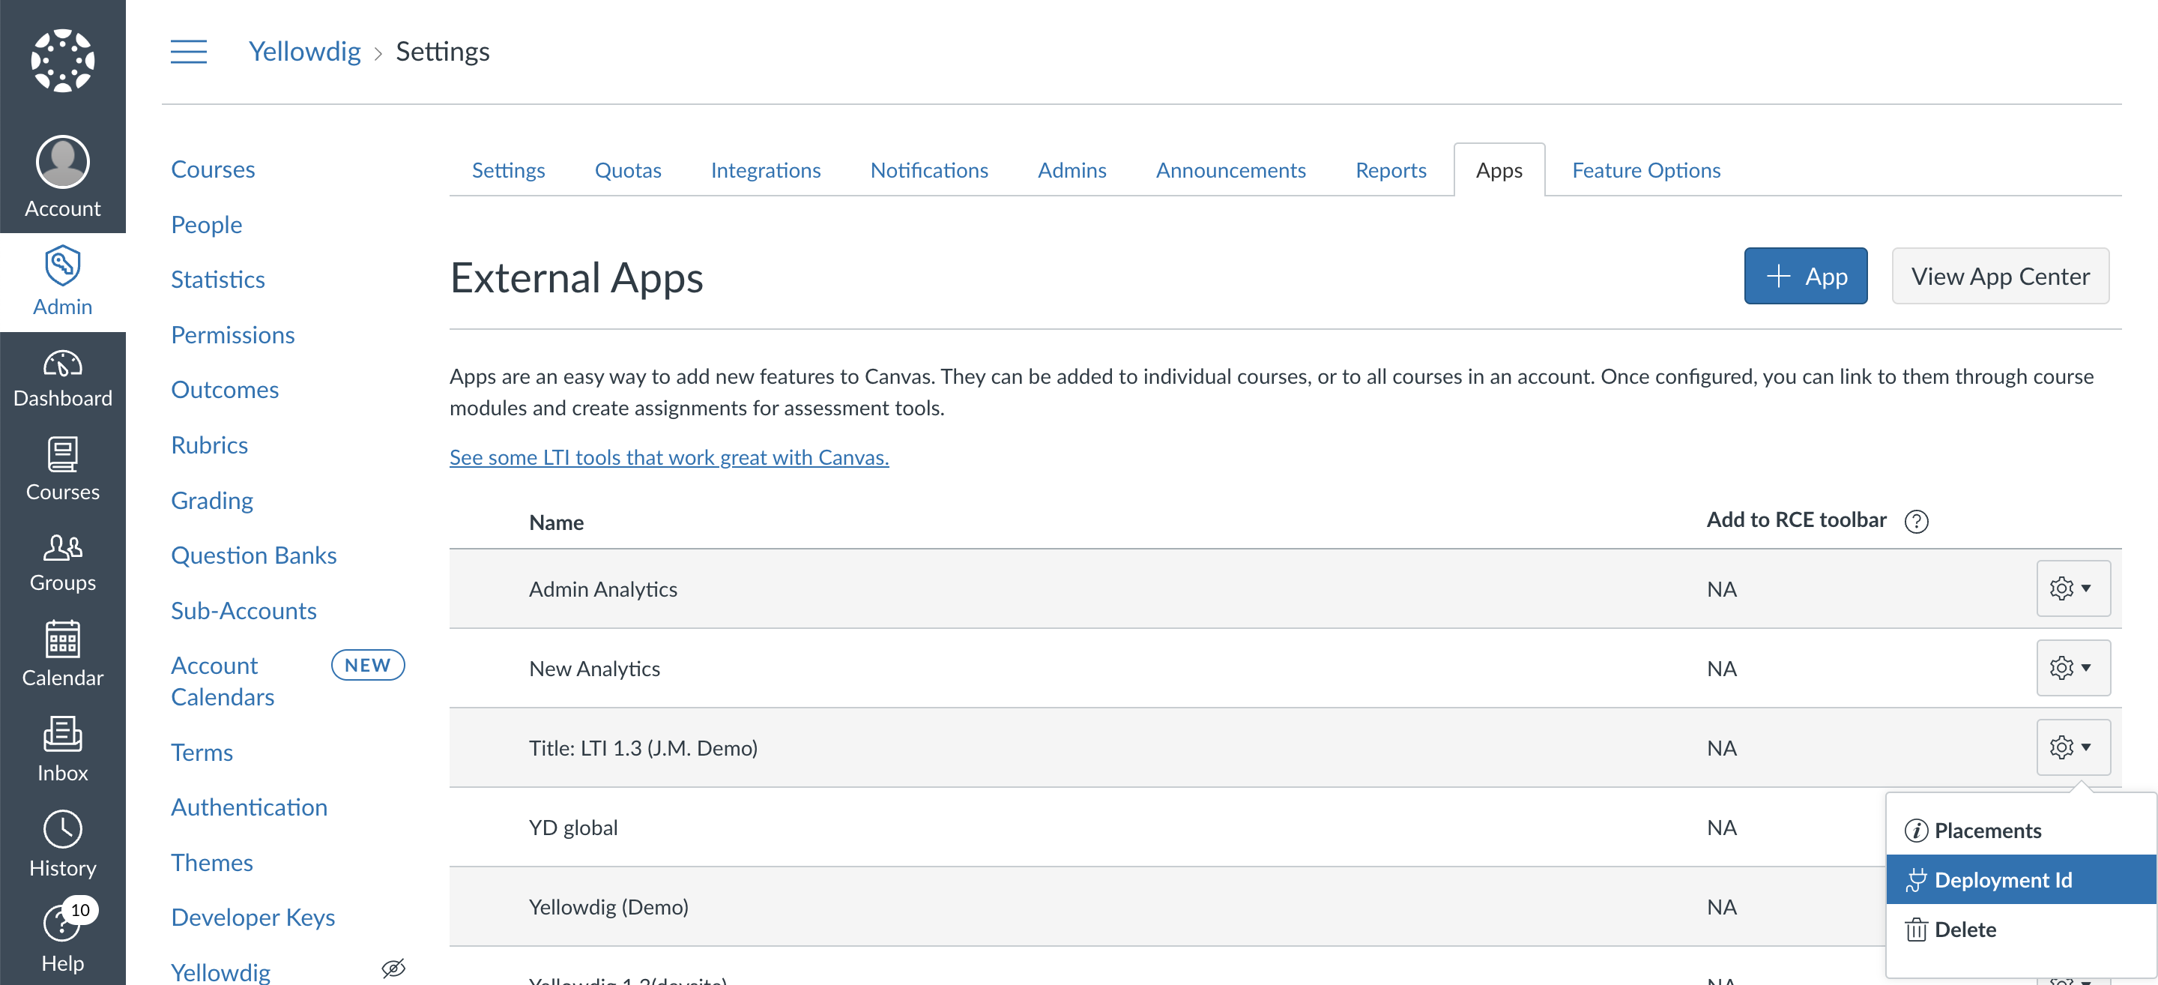
Task: Open Courses in account navigation
Action: pos(213,169)
